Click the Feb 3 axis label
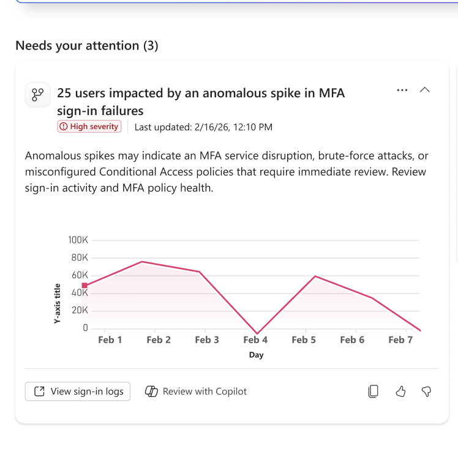Viewport: 458px width, 449px height. (207, 340)
